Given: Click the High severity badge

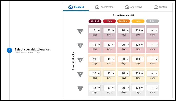Looking at the screenshot, I should pos(109,21).
